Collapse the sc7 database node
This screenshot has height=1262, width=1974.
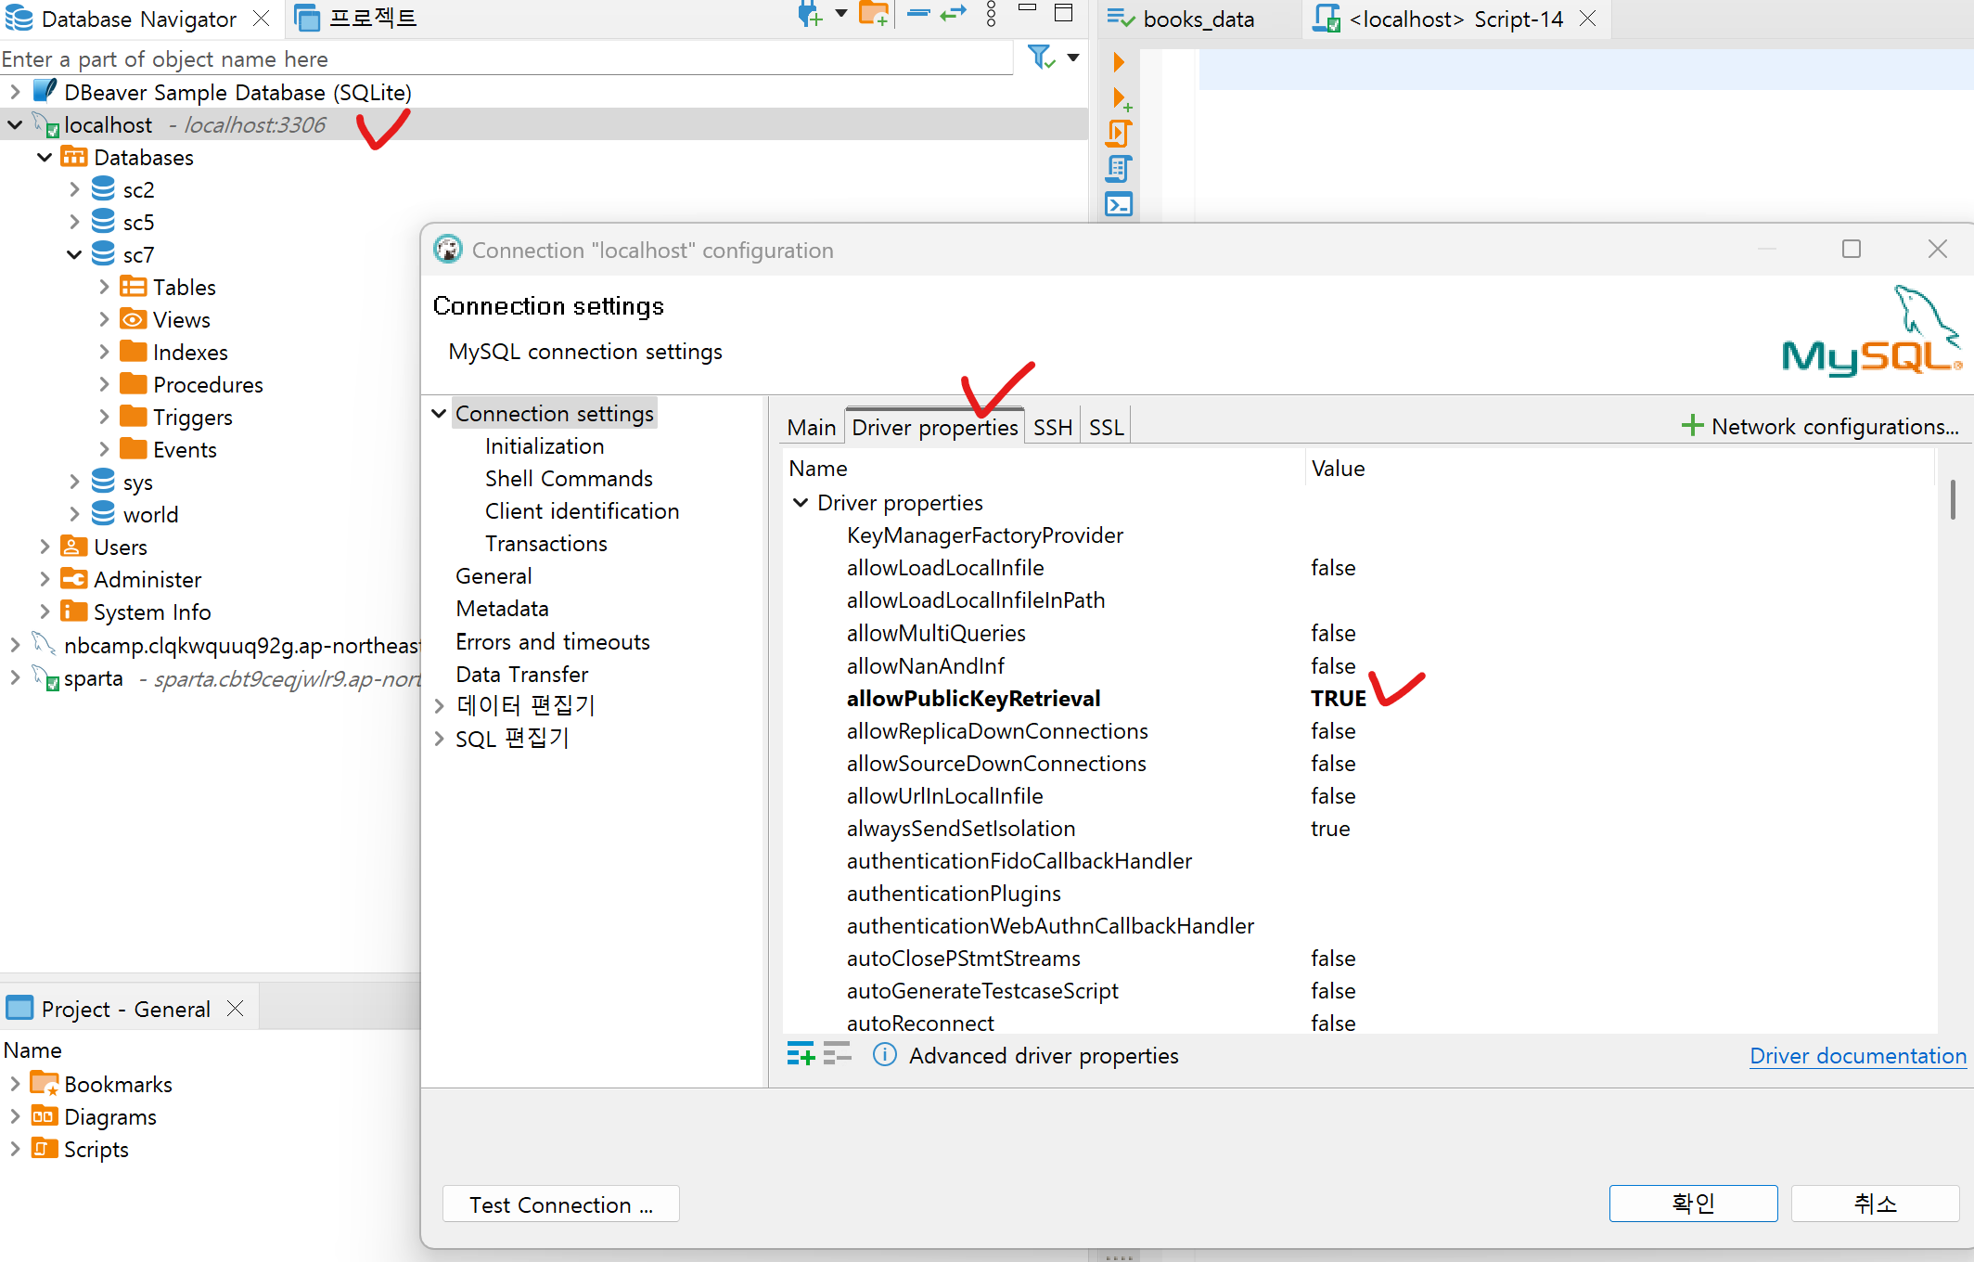74,255
